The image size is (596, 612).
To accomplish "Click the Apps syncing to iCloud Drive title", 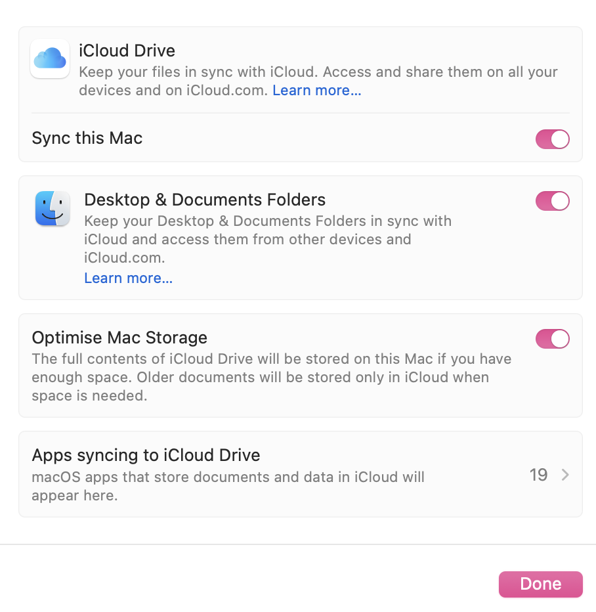I will [x=146, y=455].
